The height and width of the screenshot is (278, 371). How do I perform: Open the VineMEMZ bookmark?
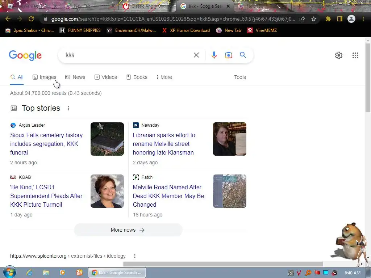pos(262,30)
